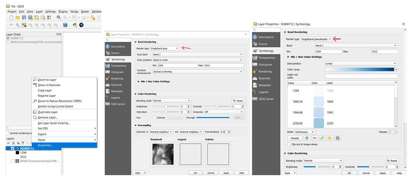
Task: Toggle the N38W112 layer visibility checkbox
Action: pos(13,148)
